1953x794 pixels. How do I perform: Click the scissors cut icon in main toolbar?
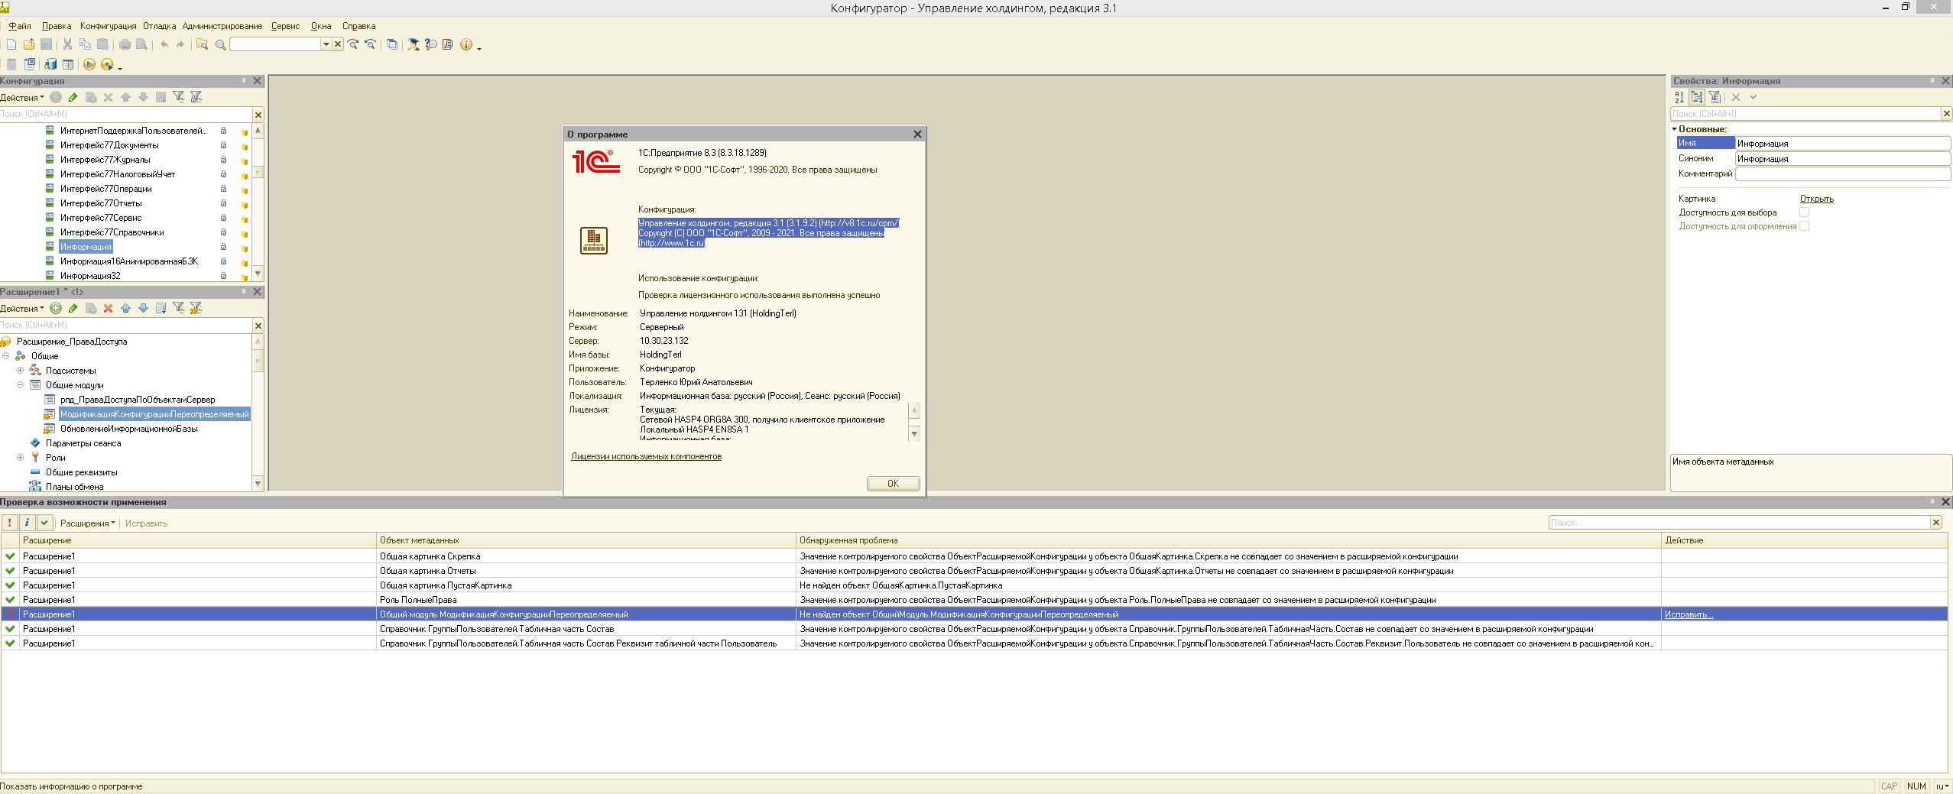pos(67,45)
